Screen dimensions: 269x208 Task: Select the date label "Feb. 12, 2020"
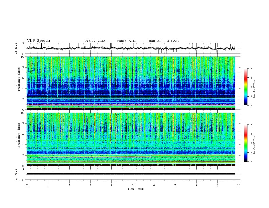pyautogui.click(x=95, y=41)
